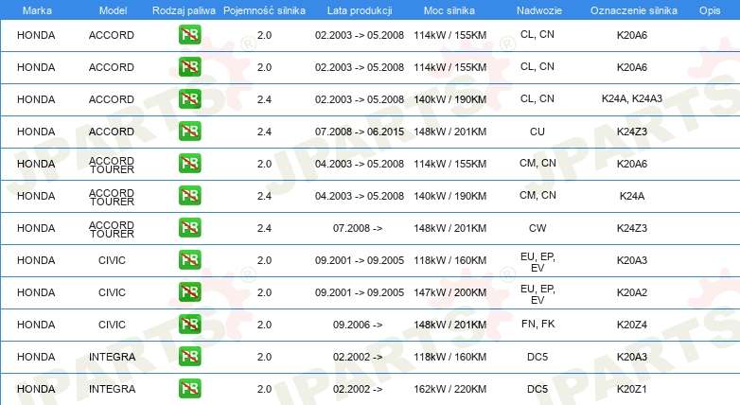Select INTEGRA model in K20A3 row
The height and width of the screenshot is (405, 740).
pyautogui.click(x=112, y=357)
